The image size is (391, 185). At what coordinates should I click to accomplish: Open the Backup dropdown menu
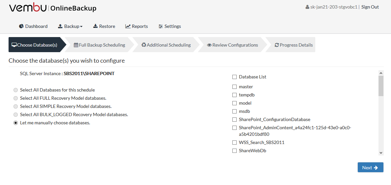pos(70,26)
